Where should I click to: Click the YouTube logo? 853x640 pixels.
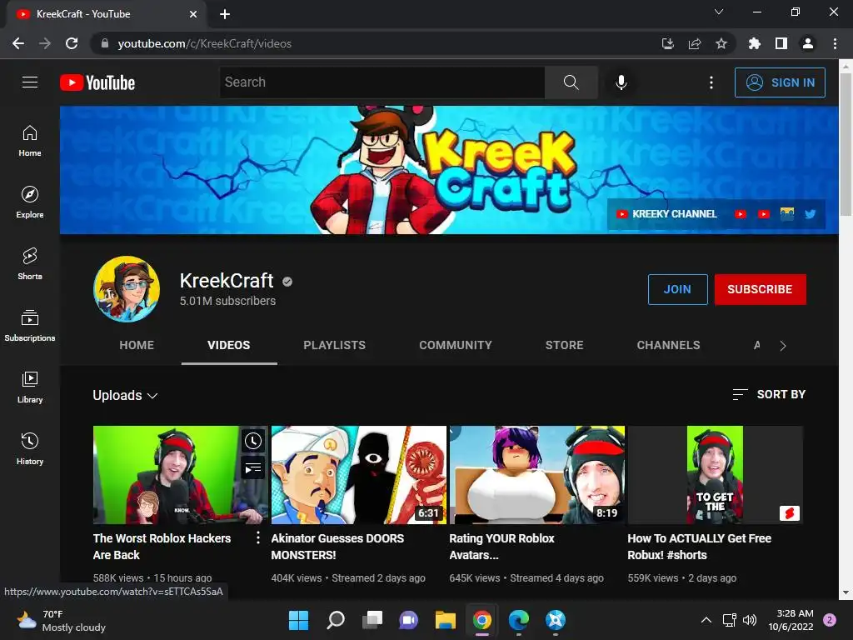[x=97, y=82]
